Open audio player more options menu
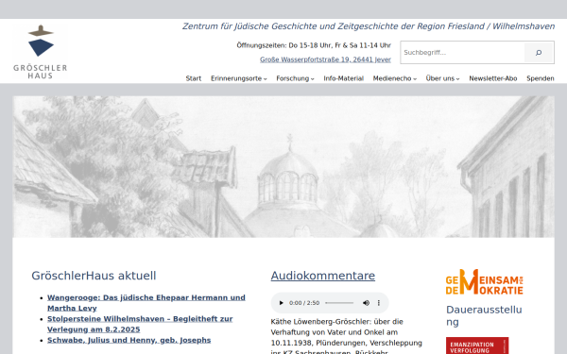The width and height of the screenshot is (567, 354). click(x=379, y=303)
